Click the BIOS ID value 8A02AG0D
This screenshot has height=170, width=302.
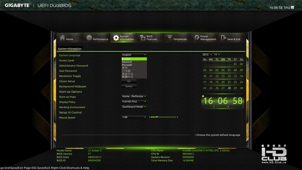(x=94, y=161)
